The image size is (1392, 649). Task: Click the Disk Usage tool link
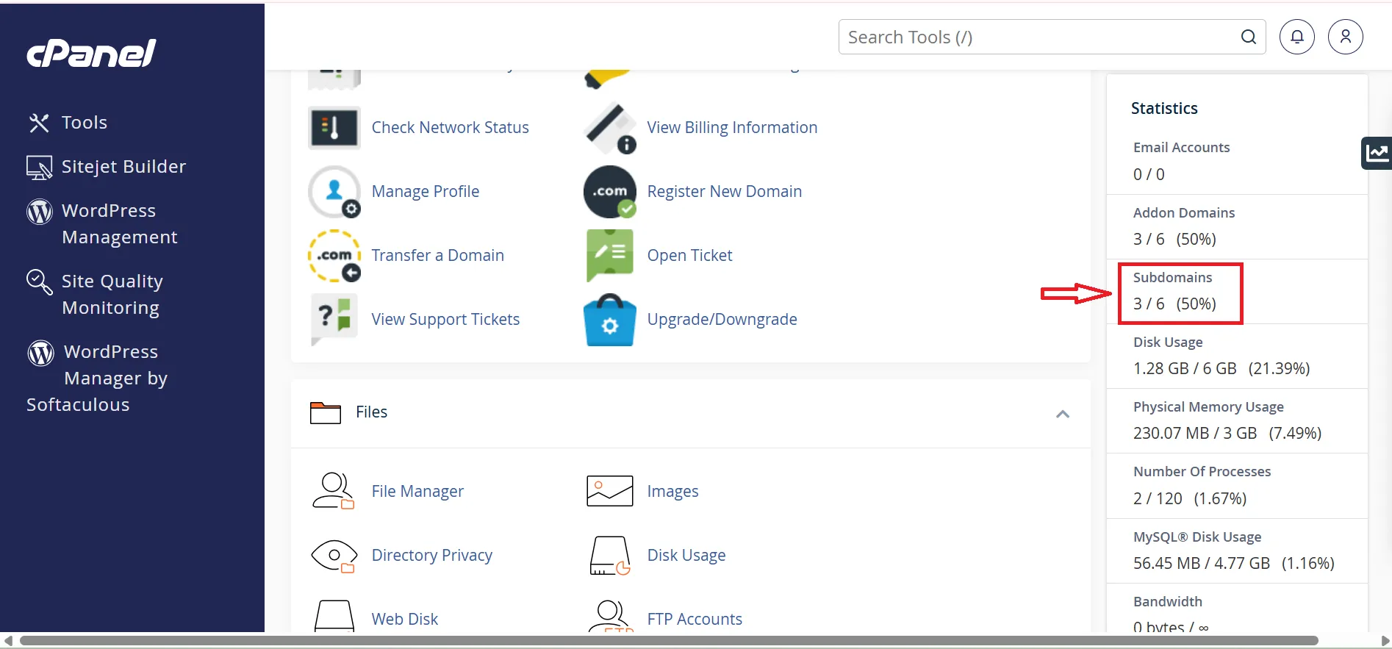(x=686, y=556)
